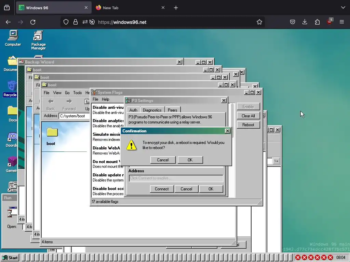Click Cancel in the Confirmation dialog

(x=163, y=160)
